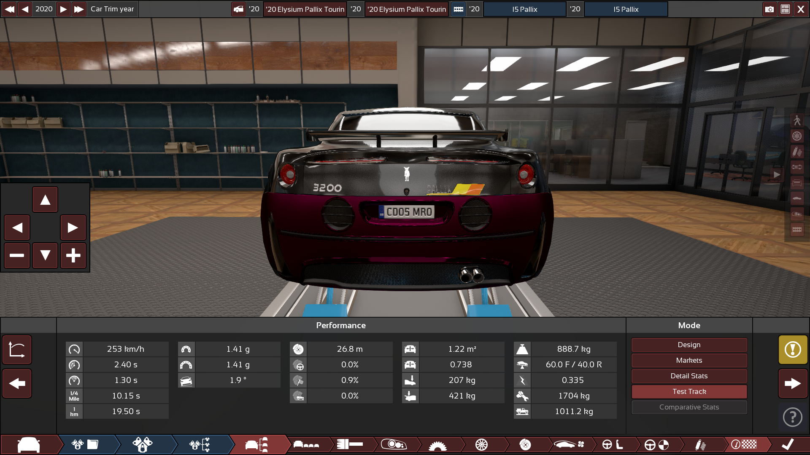The width and height of the screenshot is (810, 455).
Task: Open the body design tab with headlight icon
Action: click(394, 444)
